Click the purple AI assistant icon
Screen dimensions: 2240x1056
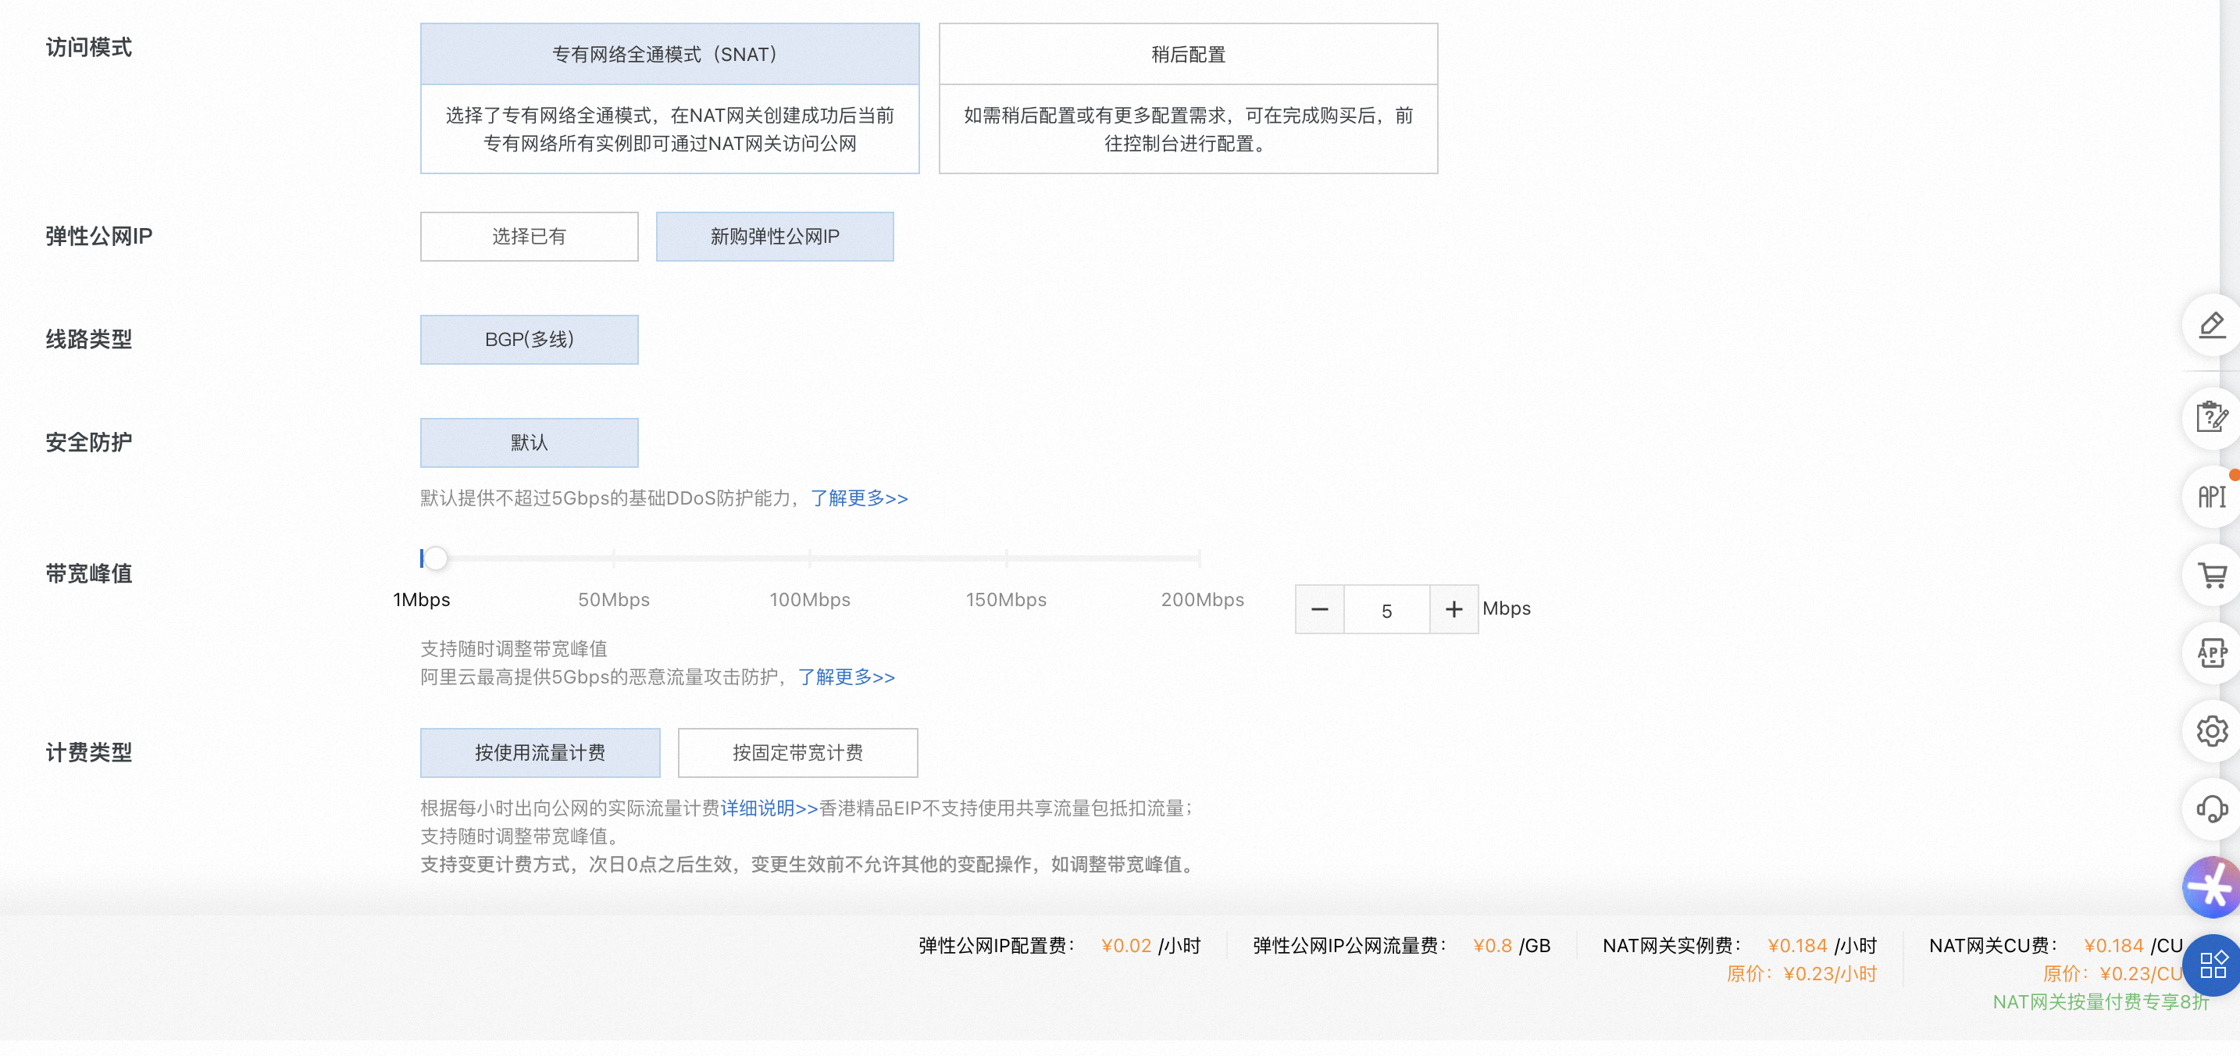click(x=2211, y=887)
